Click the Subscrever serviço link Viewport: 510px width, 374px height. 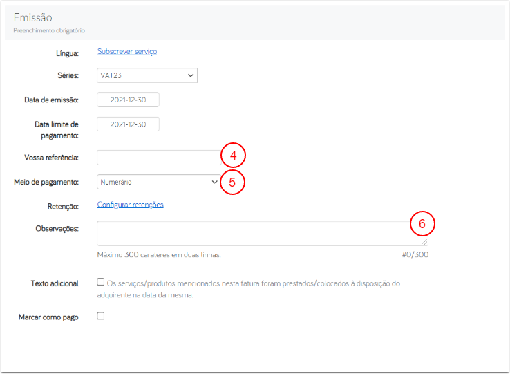(x=127, y=52)
